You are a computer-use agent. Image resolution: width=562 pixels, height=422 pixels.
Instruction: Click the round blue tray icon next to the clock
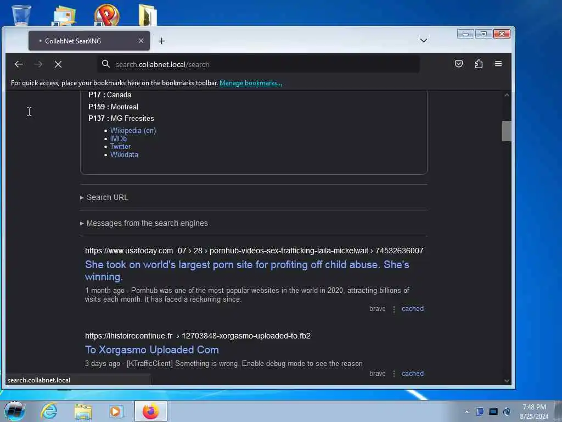(x=507, y=412)
